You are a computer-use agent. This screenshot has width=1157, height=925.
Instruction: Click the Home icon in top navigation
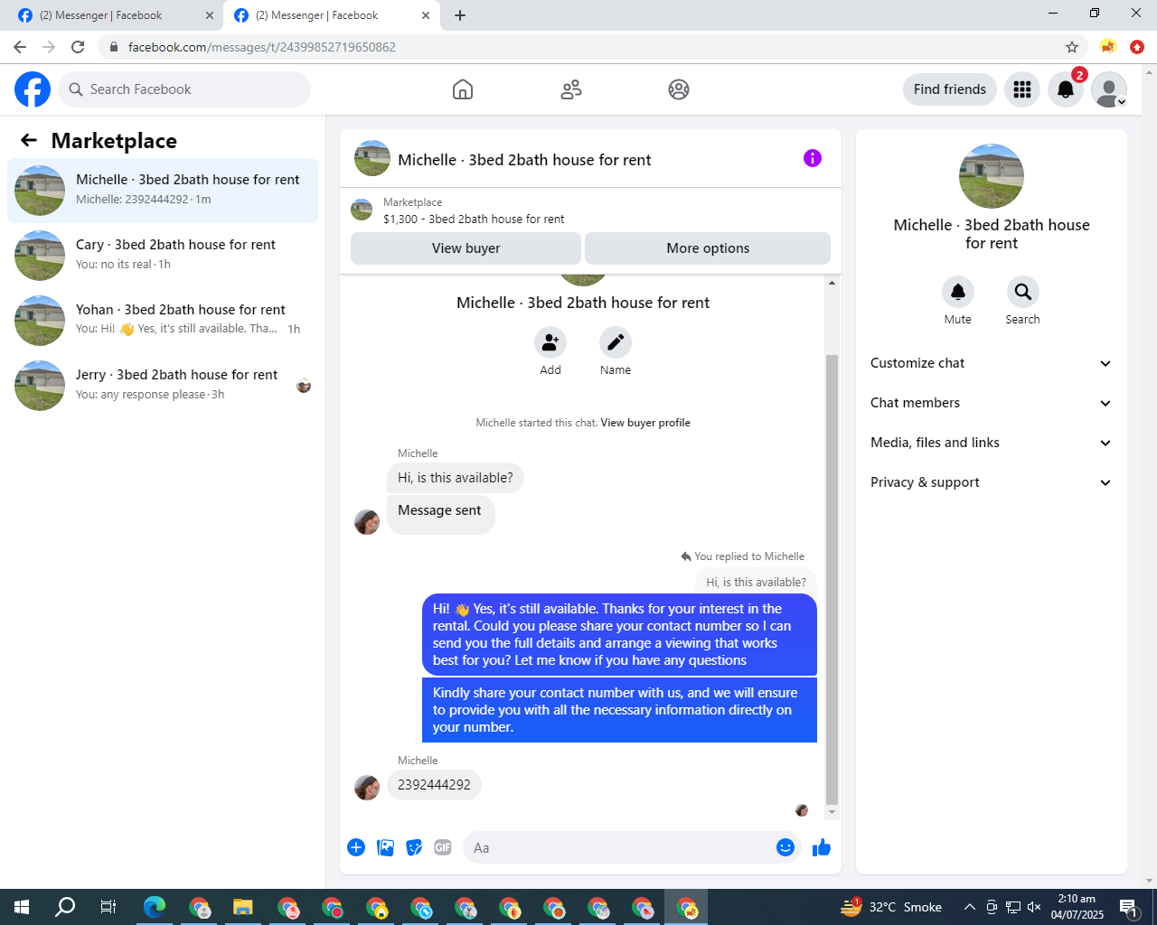463,89
